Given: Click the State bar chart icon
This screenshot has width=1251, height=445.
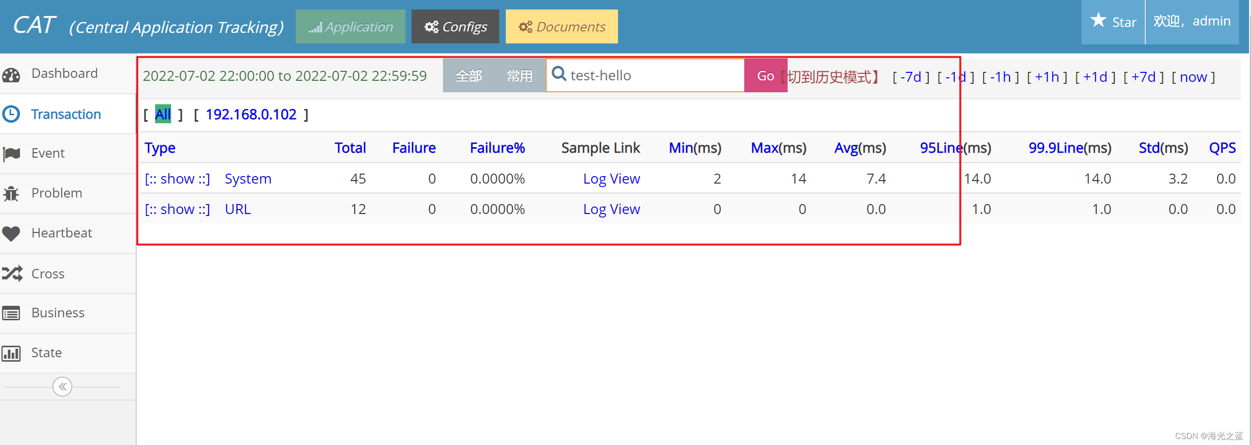Looking at the screenshot, I should 11,353.
